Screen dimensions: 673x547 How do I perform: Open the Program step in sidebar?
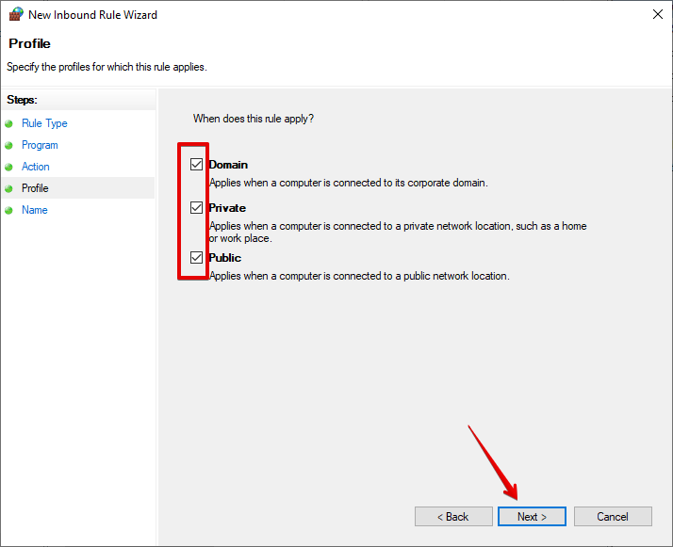[x=40, y=145]
